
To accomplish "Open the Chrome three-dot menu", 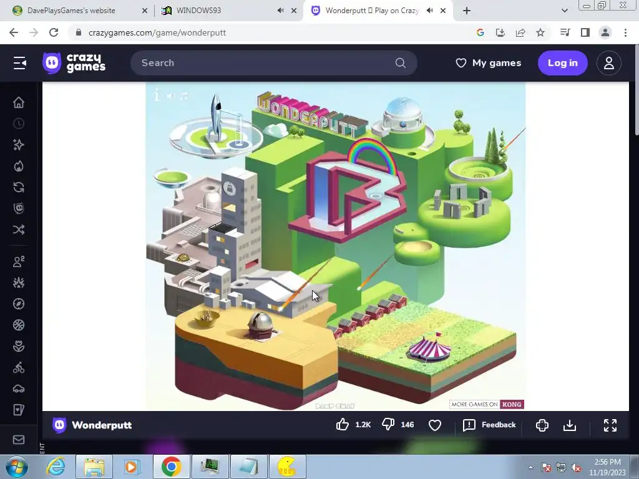I will tap(625, 32).
